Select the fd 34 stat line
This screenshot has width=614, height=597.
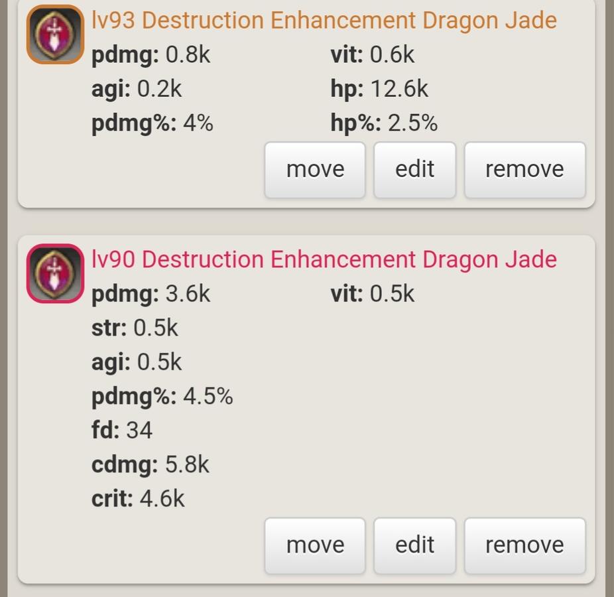click(122, 430)
